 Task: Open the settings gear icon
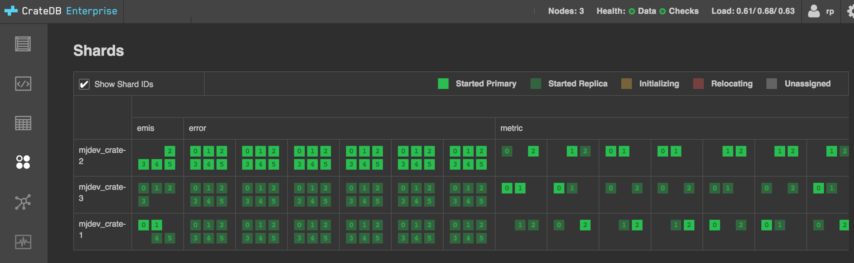click(x=850, y=11)
